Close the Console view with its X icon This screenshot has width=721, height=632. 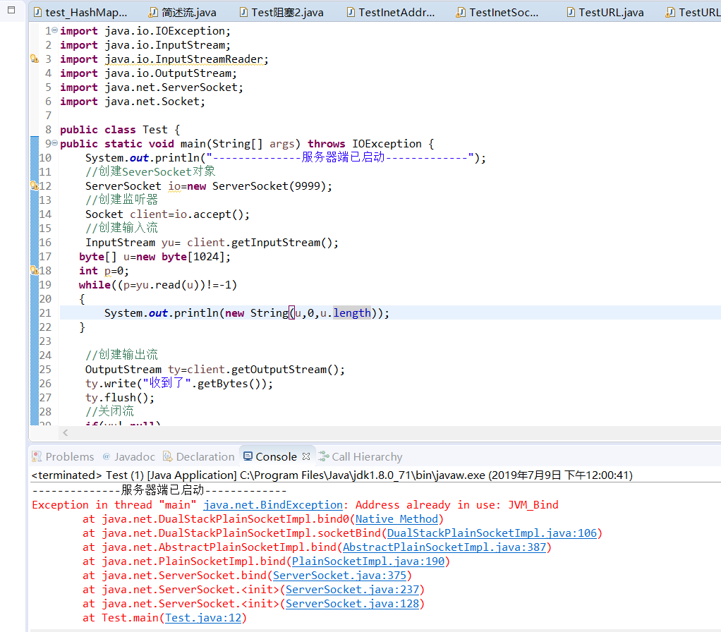(x=306, y=456)
